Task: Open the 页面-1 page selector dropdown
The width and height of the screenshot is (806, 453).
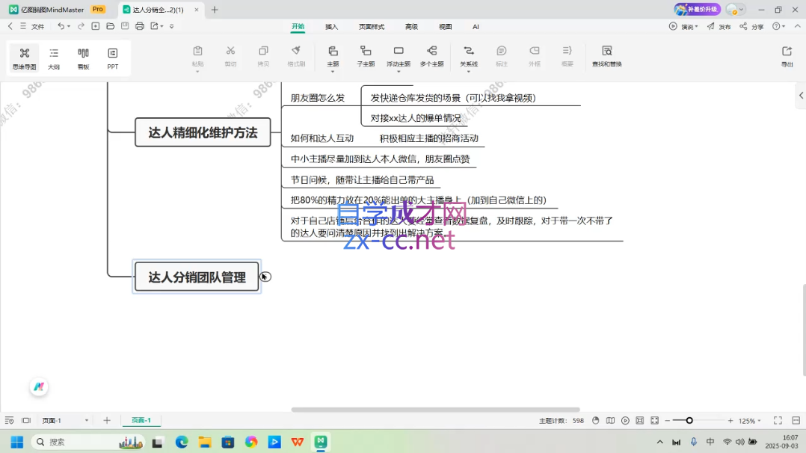Action: pyautogui.click(x=87, y=421)
